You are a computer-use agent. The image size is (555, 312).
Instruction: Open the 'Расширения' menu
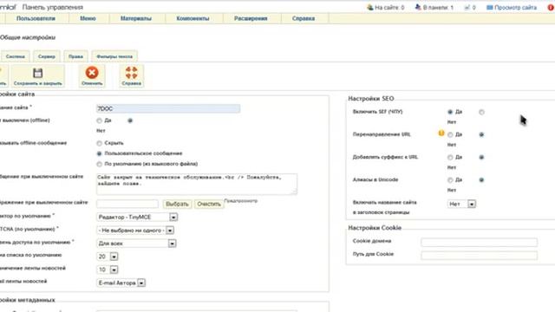pyautogui.click(x=251, y=18)
